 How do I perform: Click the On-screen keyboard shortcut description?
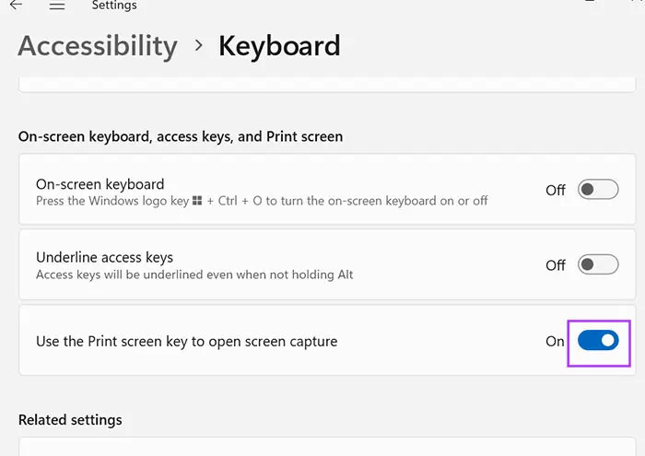(x=262, y=201)
